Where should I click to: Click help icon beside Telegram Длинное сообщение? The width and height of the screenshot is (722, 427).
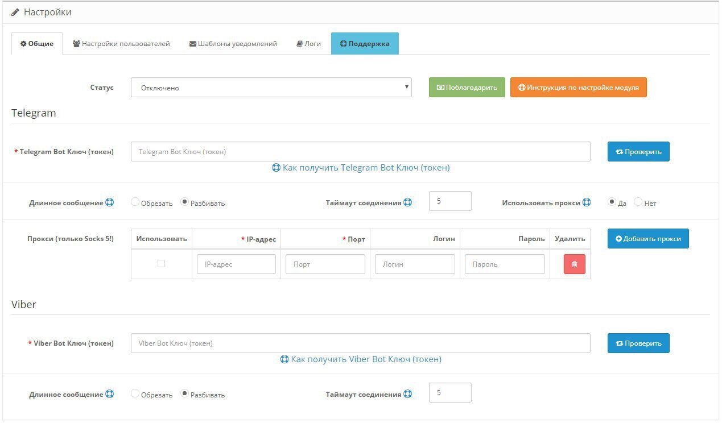click(110, 202)
